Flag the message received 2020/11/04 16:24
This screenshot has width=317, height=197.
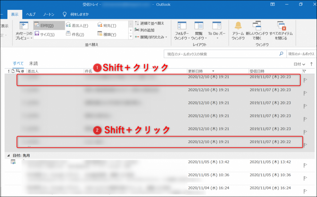click(x=305, y=191)
